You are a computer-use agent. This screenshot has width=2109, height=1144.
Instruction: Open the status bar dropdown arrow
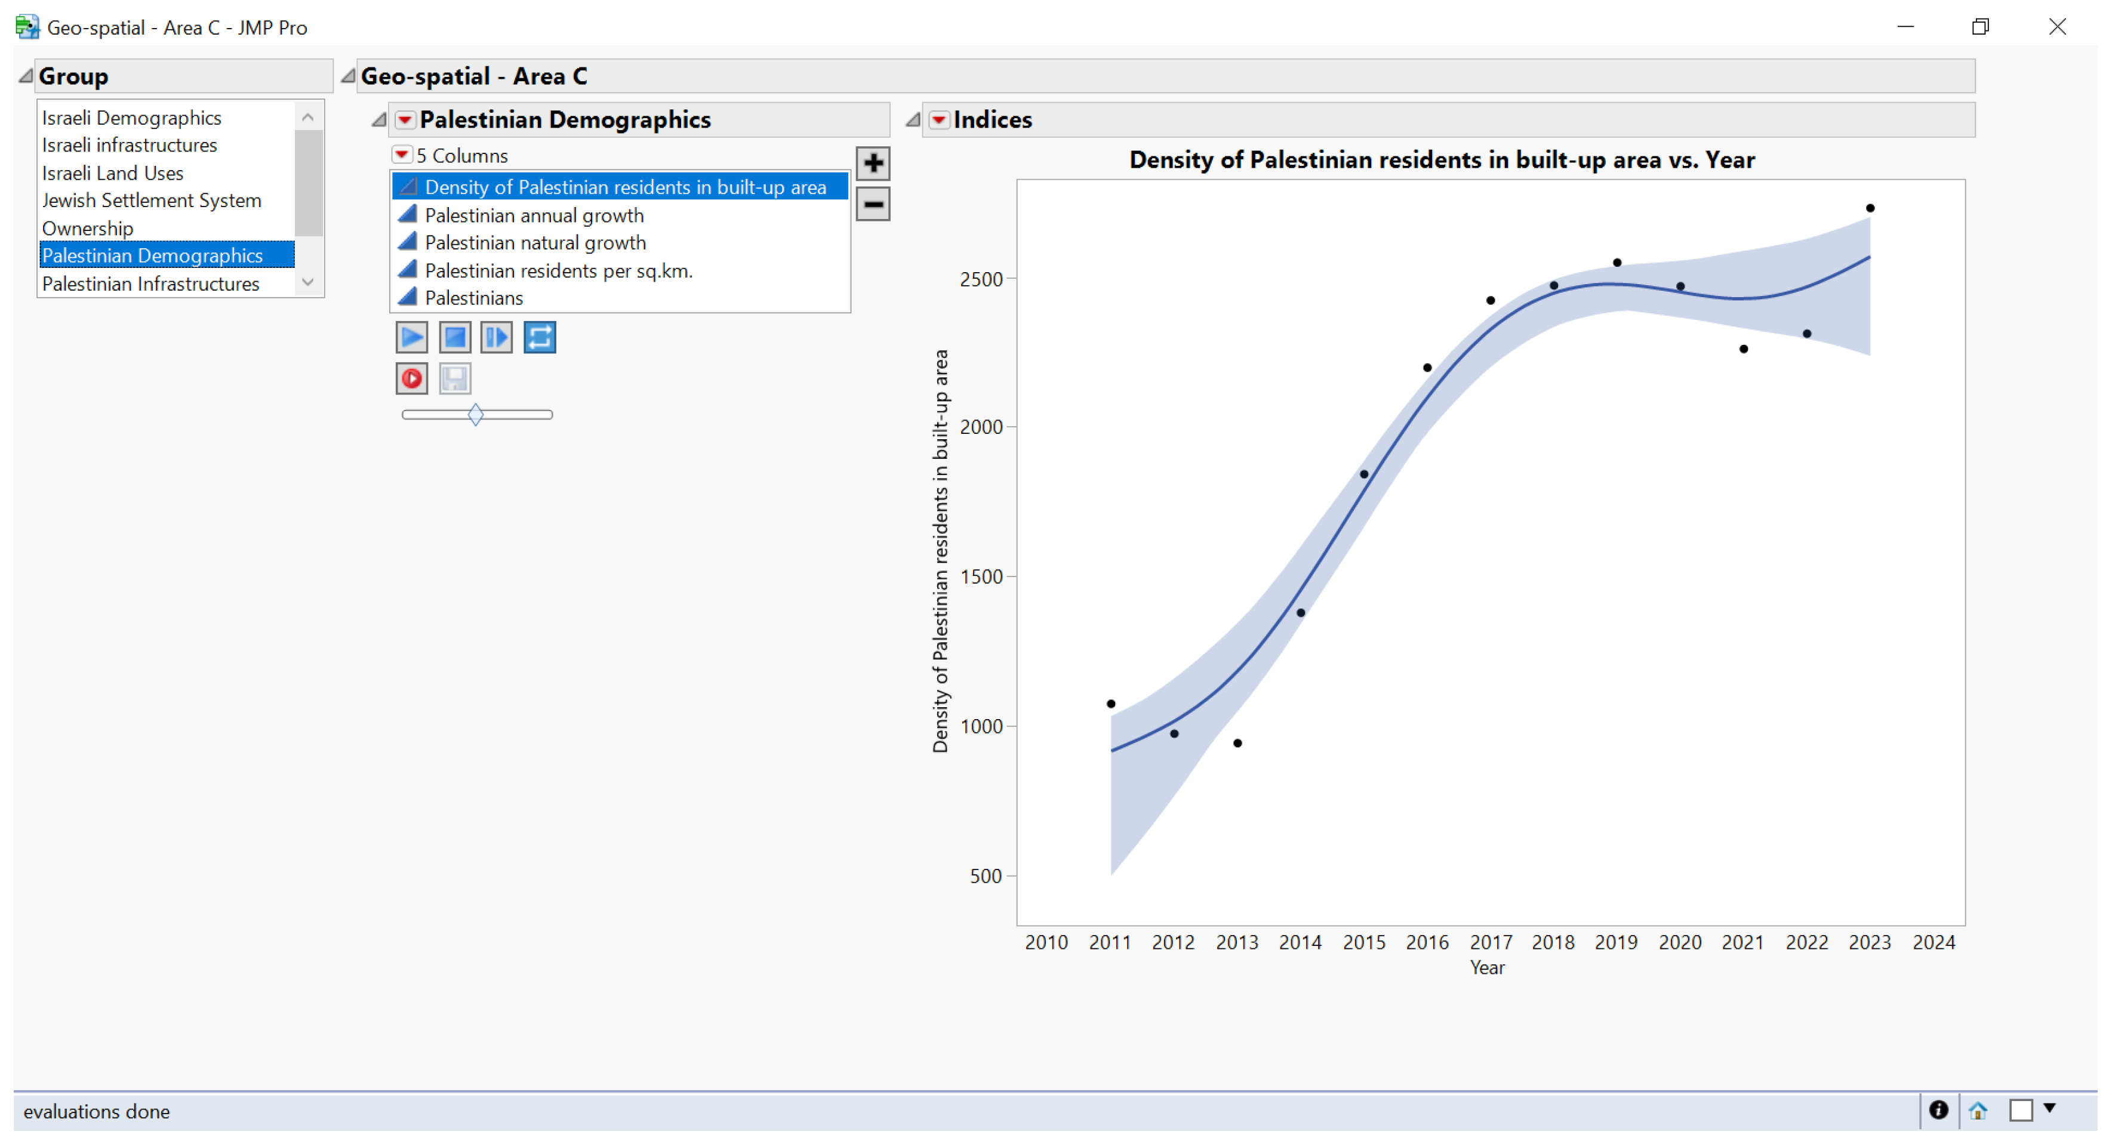(2049, 1108)
